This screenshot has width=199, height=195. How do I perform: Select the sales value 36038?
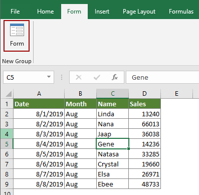144,134
